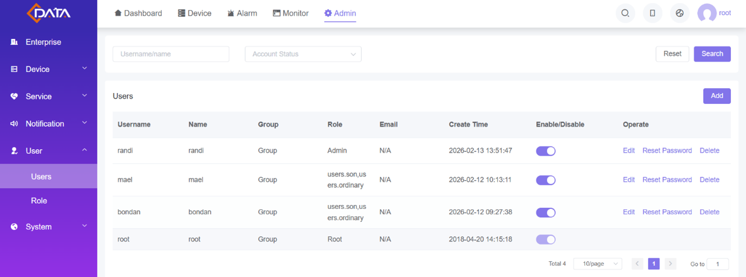Disable the randi user account toggle
This screenshot has height=277, width=746.
[545, 151]
